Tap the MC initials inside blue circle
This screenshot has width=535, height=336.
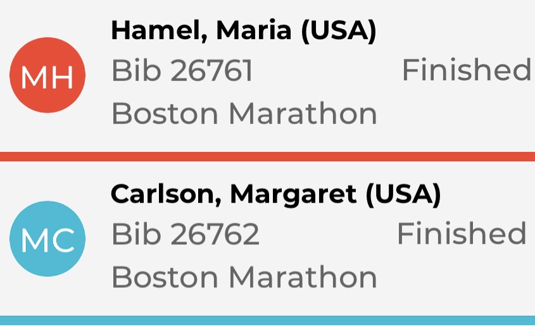pyautogui.click(x=47, y=240)
